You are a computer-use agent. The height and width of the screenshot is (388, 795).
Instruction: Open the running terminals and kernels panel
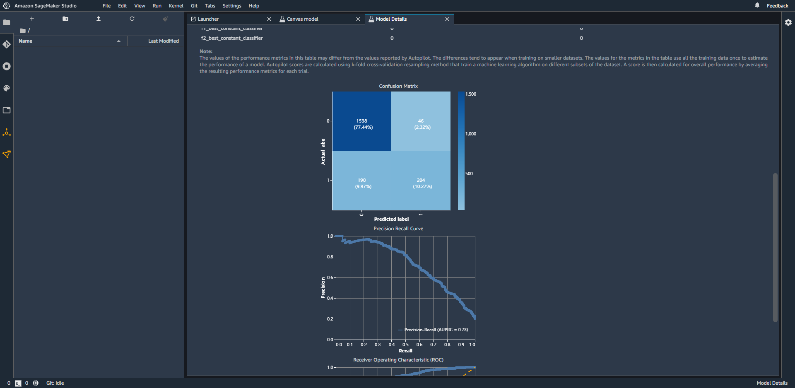[7, 66]
